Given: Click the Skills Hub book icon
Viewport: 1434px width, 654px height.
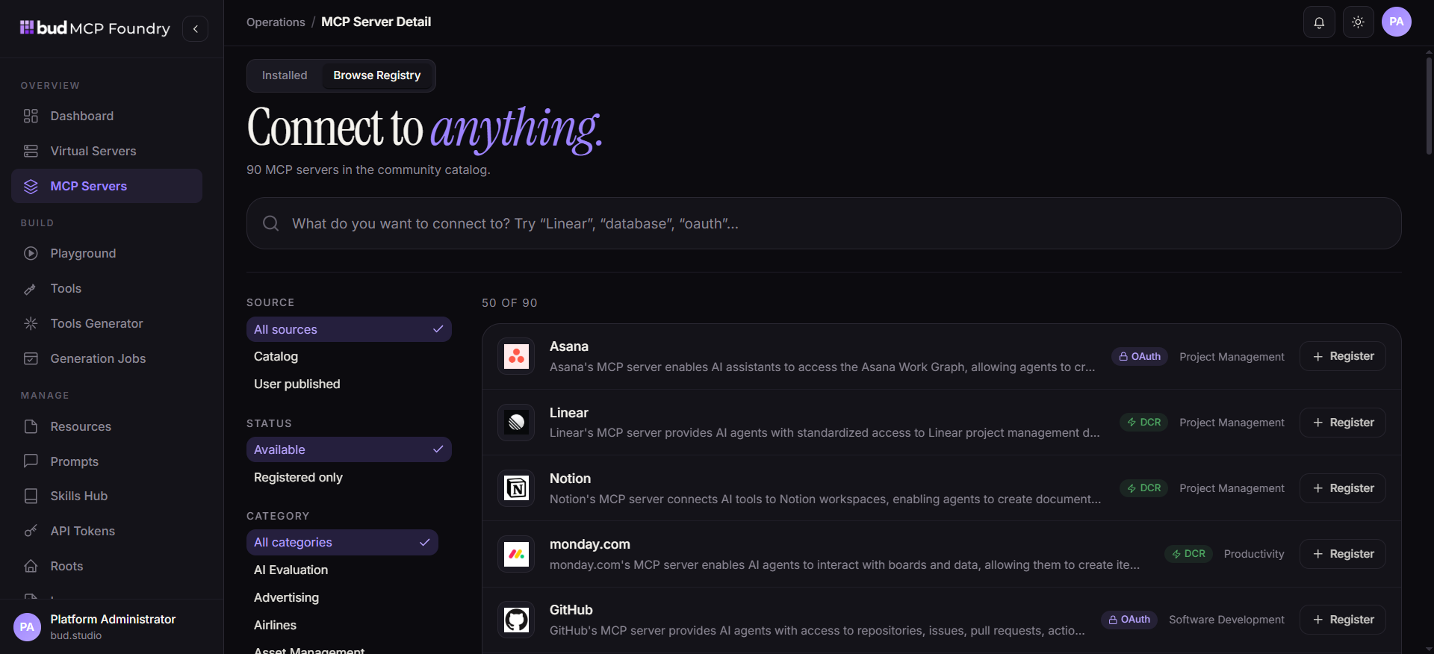Looking at the screenshot, I should pos(31,496).
